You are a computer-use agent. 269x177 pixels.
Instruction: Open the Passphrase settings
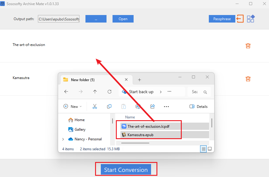point(222,19)
